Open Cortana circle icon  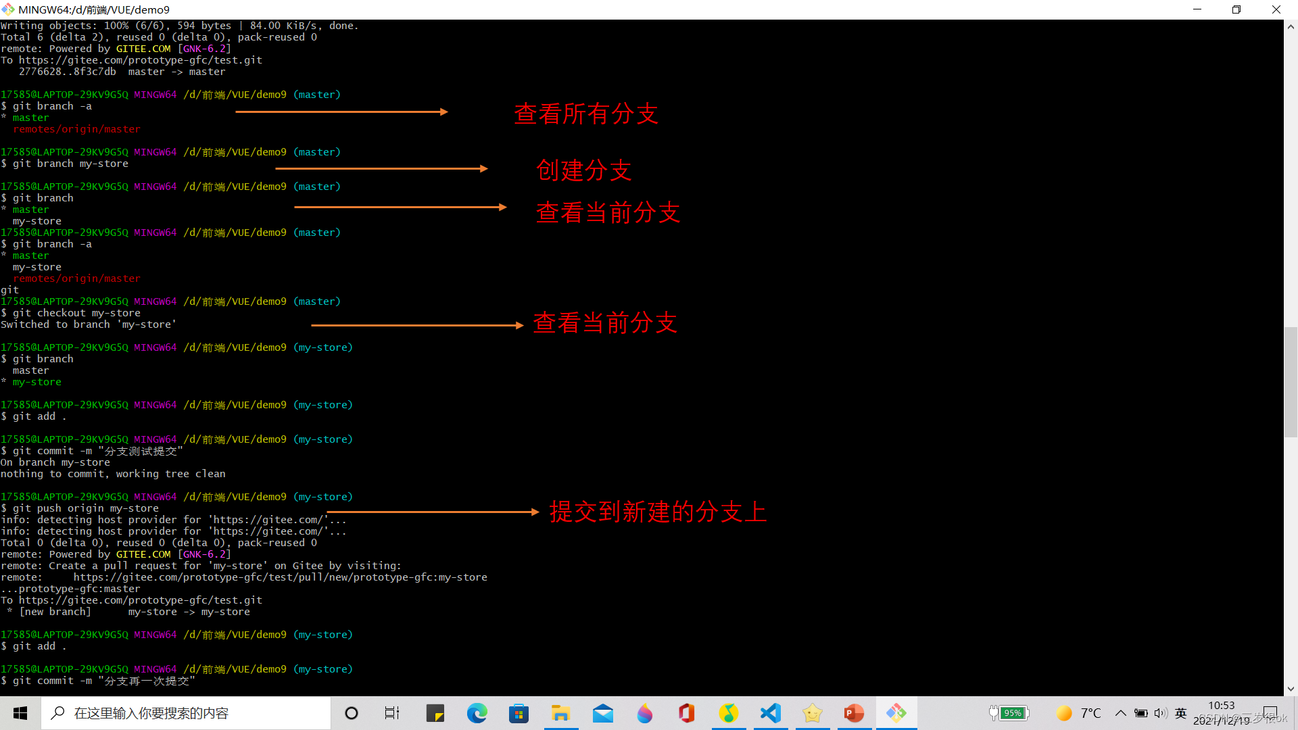pyautogui.click(x=352, y=713)
